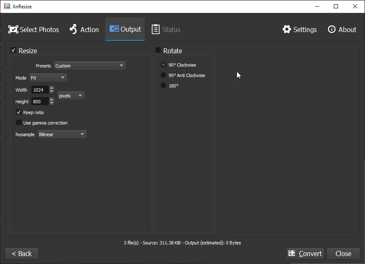
Task: Uncheck the Keep ratio option
Action: coord(19,112)
